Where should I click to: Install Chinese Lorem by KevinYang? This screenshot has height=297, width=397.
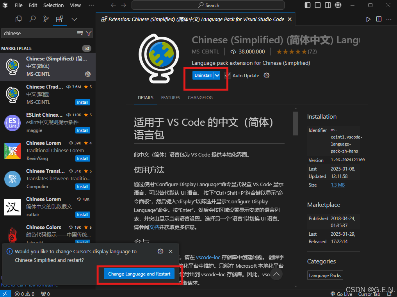click(82, 158)
